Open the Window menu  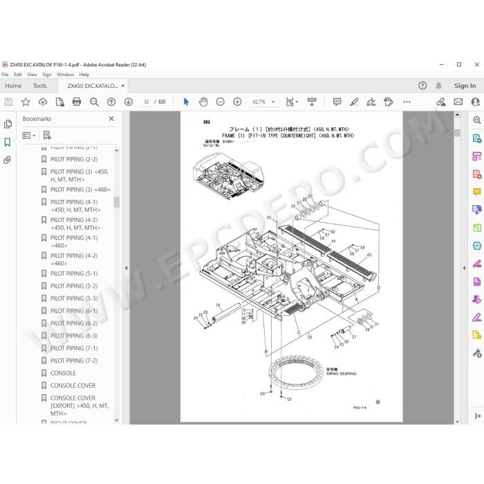(x=65, y=75)
